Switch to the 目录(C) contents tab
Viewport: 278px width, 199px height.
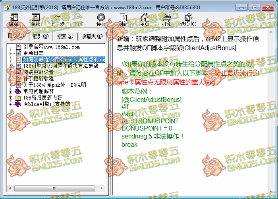point(16,36)
